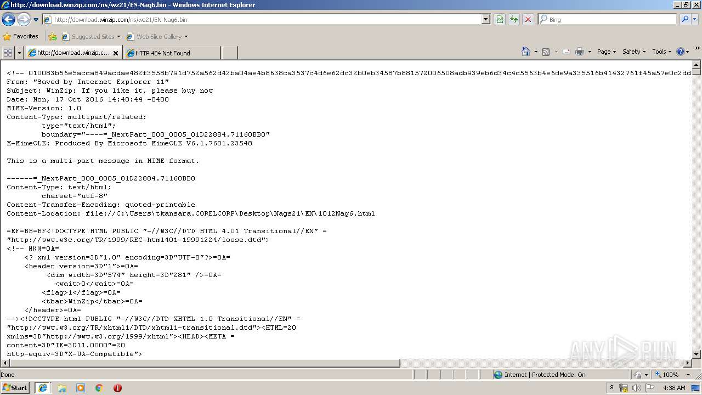Click '<tbar>WinZip</tbar>' line text
Viewport: 702px width, 395px height.
point(92,301)
